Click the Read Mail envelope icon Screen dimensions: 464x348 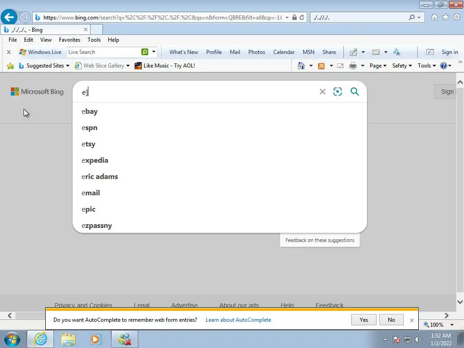pos(340,66)
